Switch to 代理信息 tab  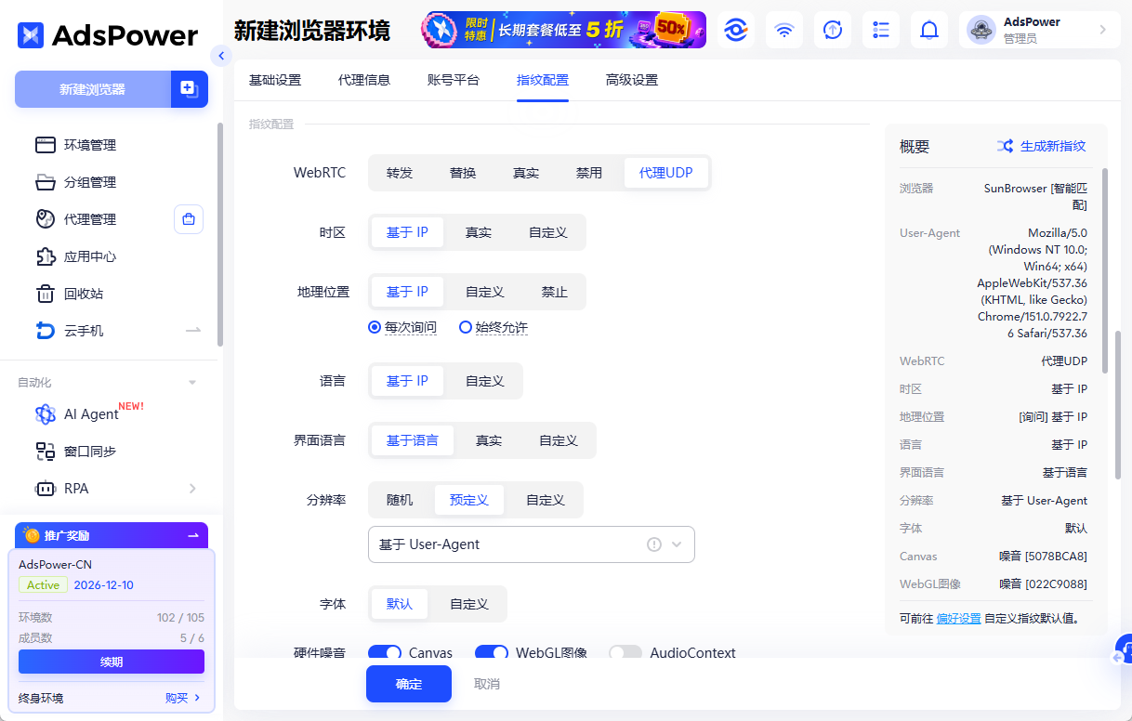[364, 80]
